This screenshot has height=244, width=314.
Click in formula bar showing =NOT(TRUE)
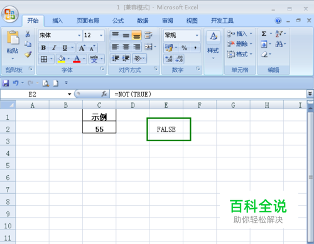tap(208, 94)
